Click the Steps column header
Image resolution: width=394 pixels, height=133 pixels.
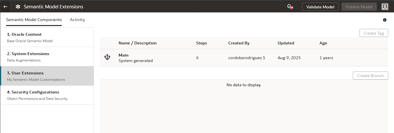(201, 43)
